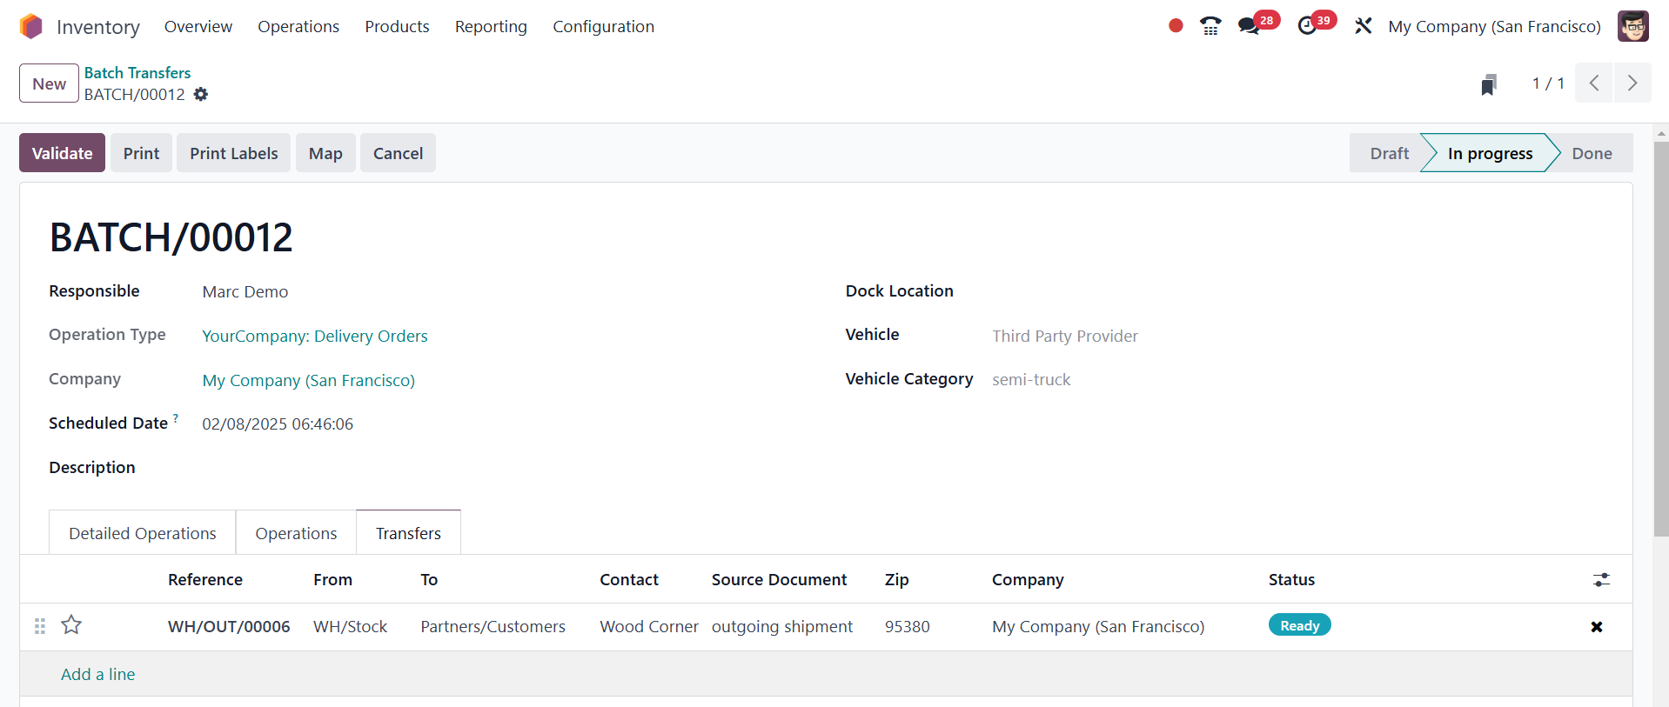1669x707 pixels.
Task: Open the user avatar menu
Action: tap(1632, 26)
